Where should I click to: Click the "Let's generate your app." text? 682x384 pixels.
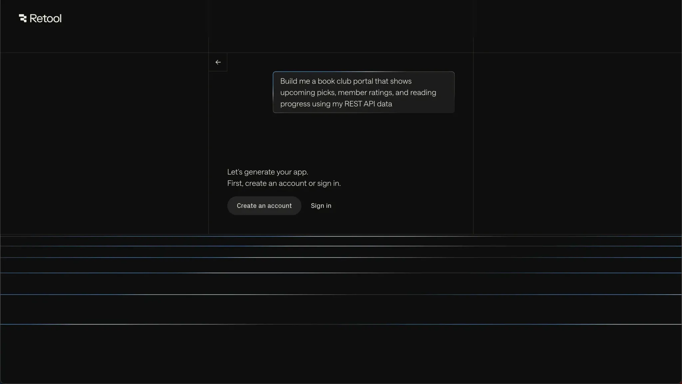click(267, 172)
